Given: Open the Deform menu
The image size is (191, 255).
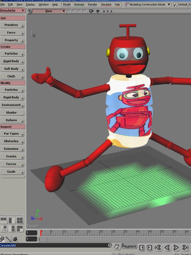Looking at the screenshot, I should tap(12, 120).
